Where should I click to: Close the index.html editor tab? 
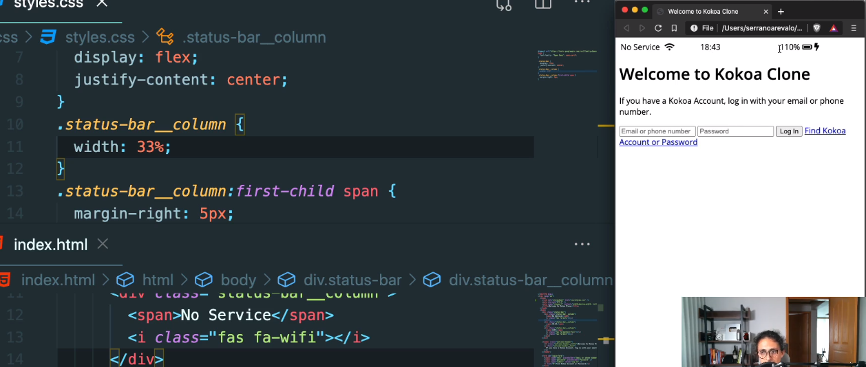(x=103, y=244)
